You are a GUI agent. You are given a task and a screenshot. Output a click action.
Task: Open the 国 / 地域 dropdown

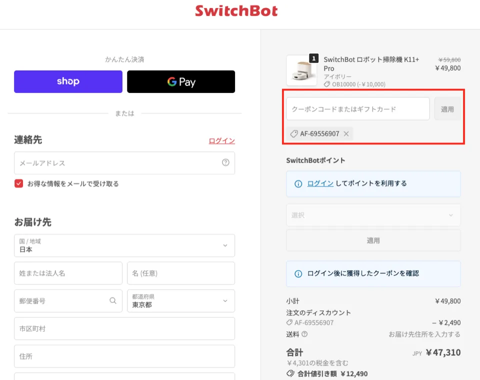point(124,245)
